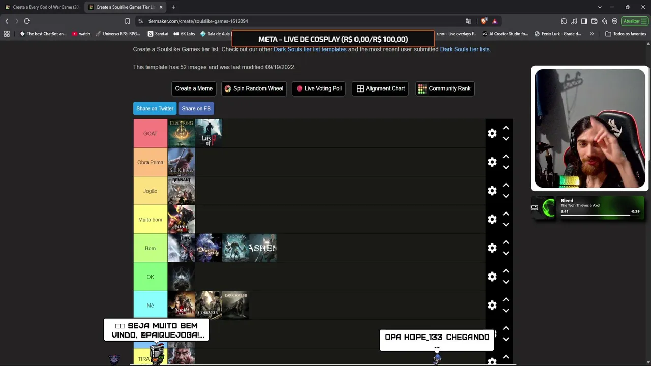
Task: Open settings gear for the GOAT tier
Action: 492,133
